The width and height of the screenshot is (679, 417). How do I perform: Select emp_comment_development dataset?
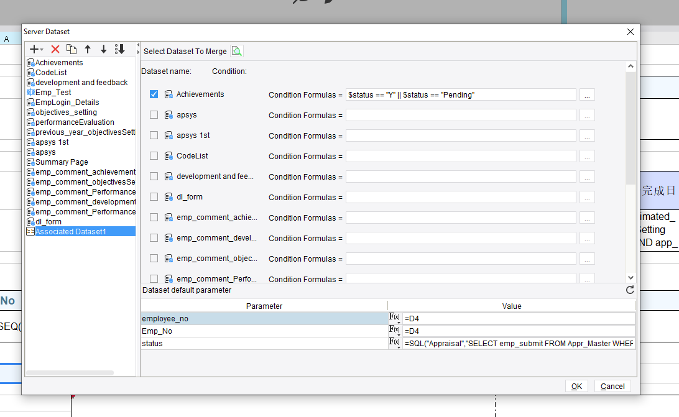[81, 202]
